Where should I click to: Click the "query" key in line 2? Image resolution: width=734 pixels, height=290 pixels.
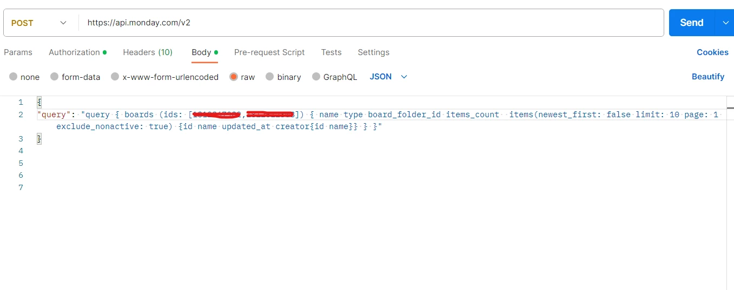pyautogui.click(x=54, y=114)
